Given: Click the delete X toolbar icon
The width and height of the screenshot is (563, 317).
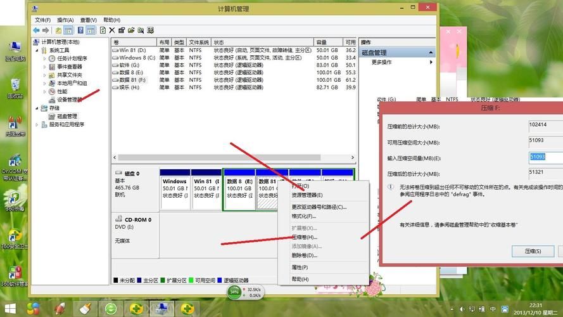Looking at the screenshot, I should [x=112, y=30].
